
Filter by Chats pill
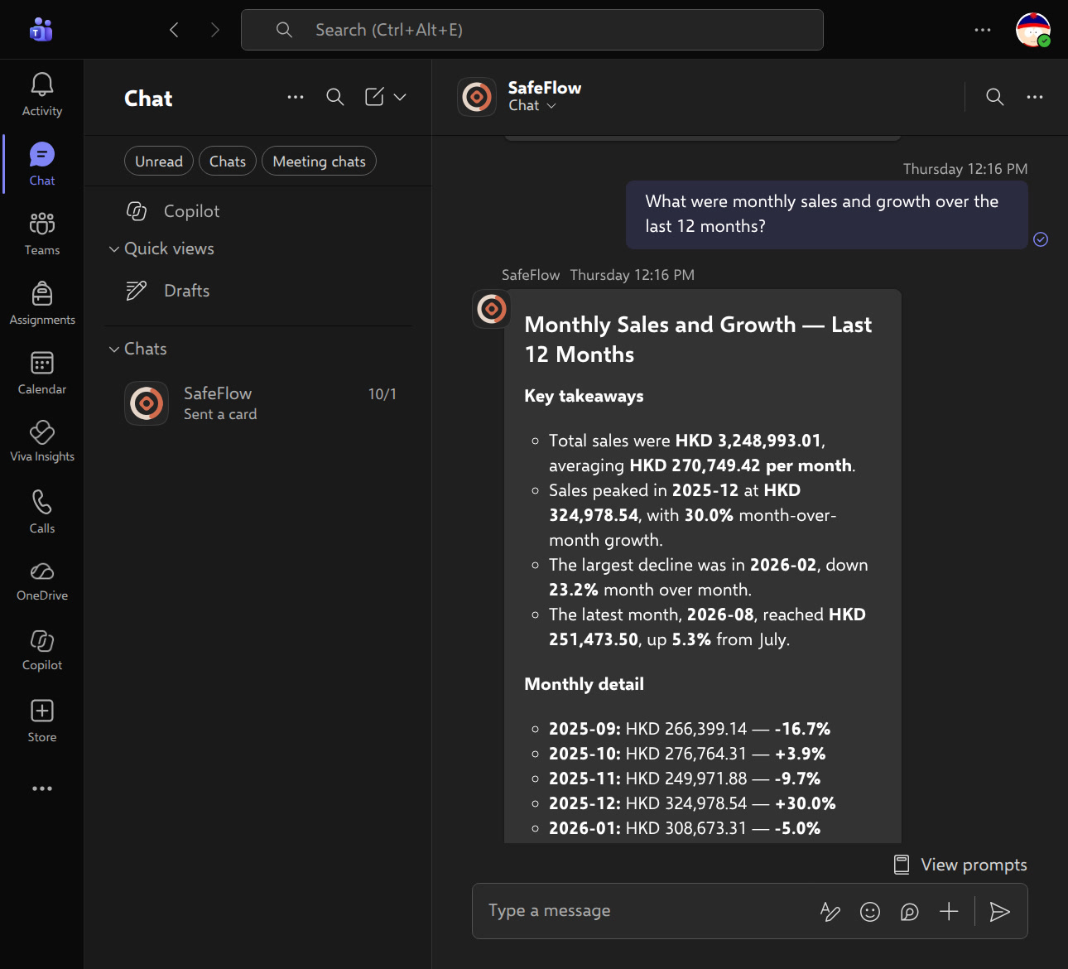(228, 161)
